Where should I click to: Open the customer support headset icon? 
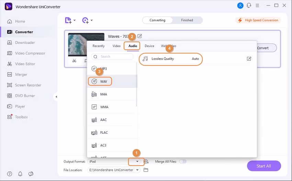pos(249,5)
